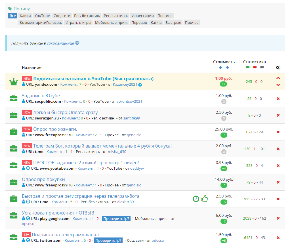
Task: Click the thumbs-up icon in telegram-bot registration row
Action: point(205,199)
